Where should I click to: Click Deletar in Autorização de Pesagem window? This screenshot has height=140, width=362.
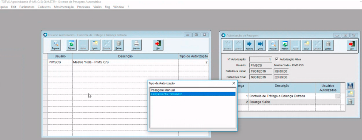point(328,45)
